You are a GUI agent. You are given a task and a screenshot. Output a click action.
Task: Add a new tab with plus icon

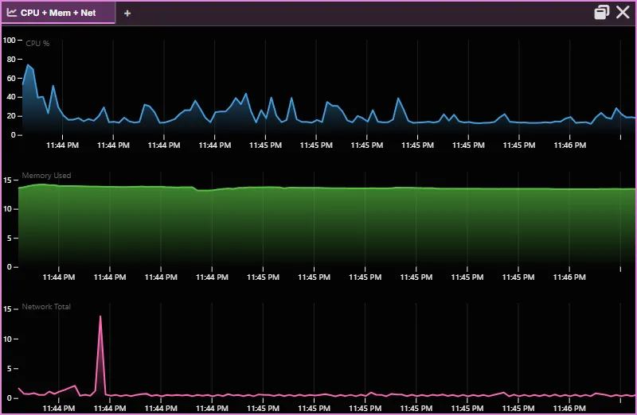pos(127,14)
